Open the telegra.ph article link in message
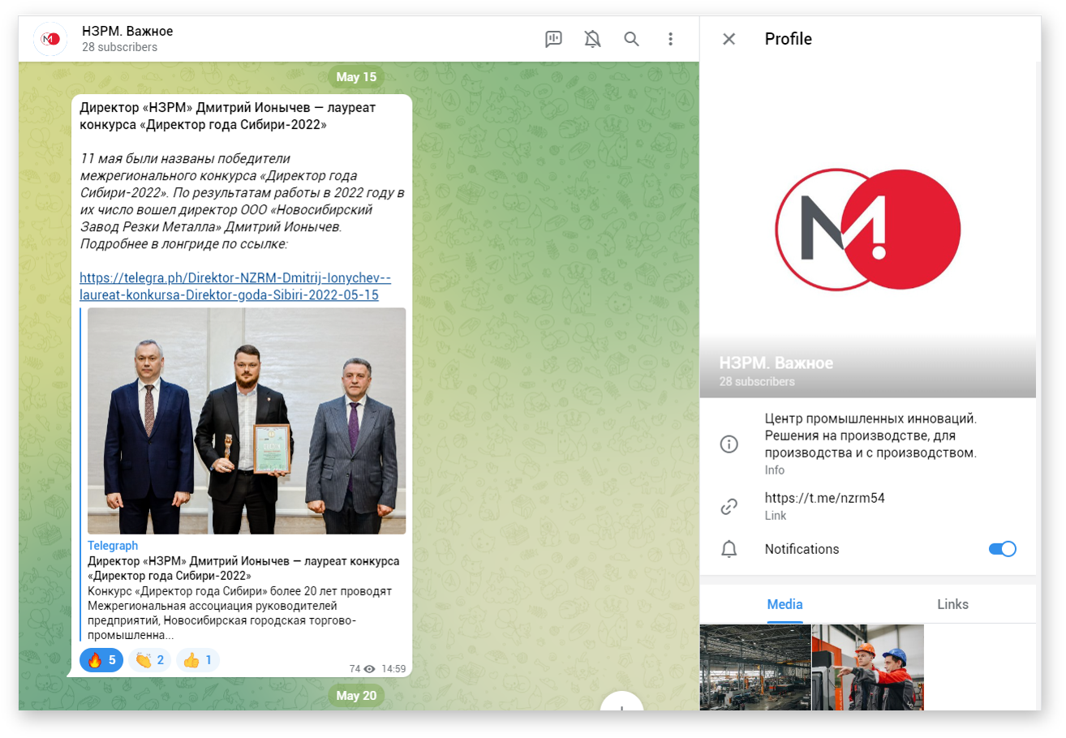 click(x=235, y=286)
